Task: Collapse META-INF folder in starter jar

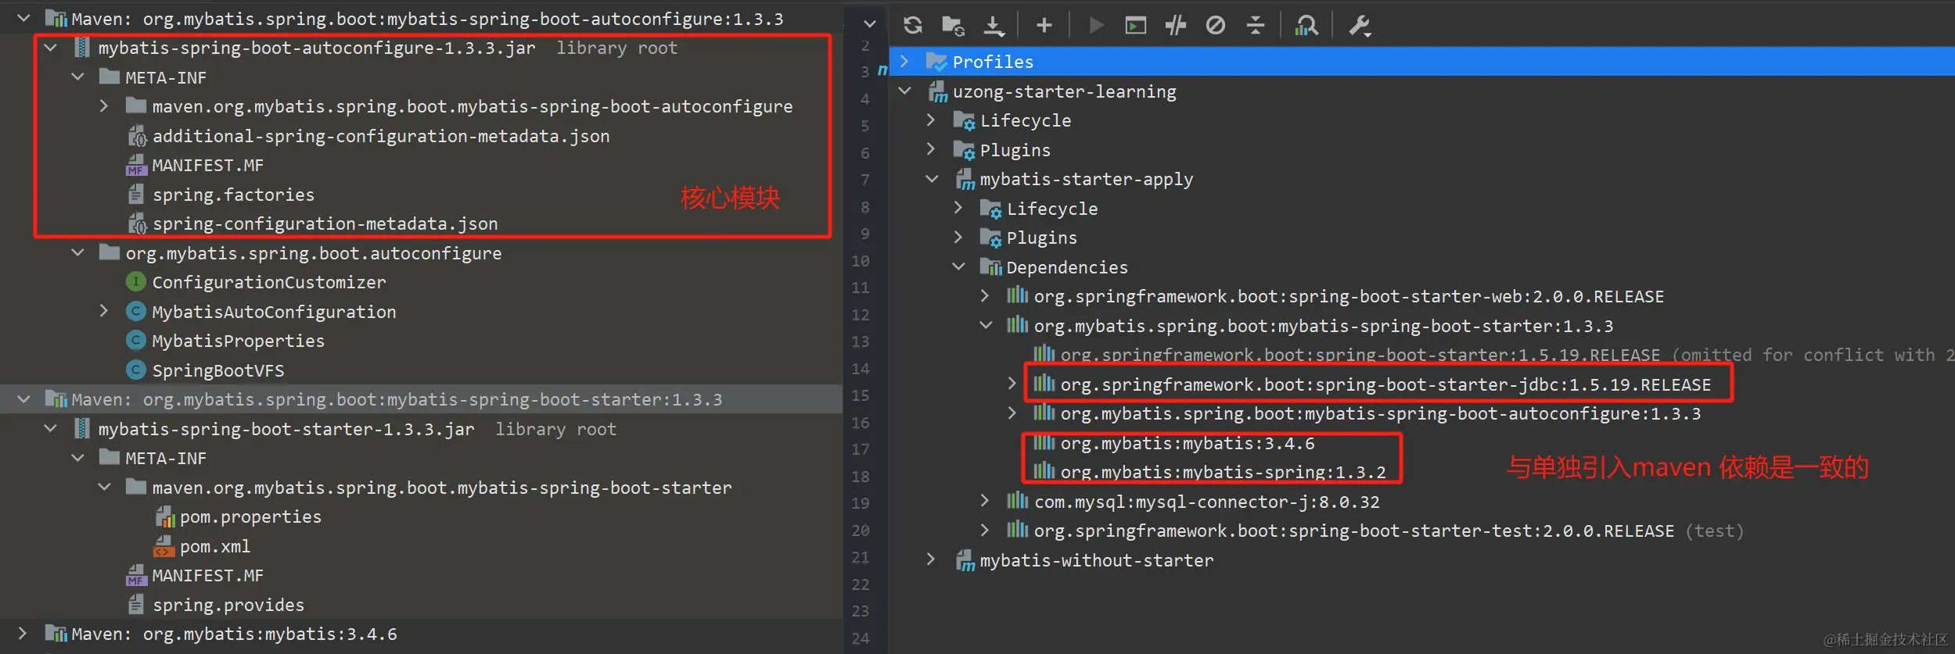Action: coord(77,458)
